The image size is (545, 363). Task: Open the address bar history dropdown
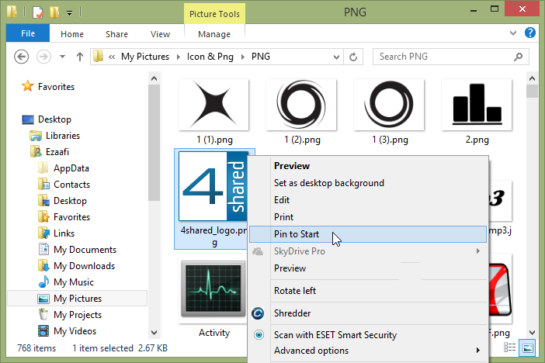pos(338,57)
